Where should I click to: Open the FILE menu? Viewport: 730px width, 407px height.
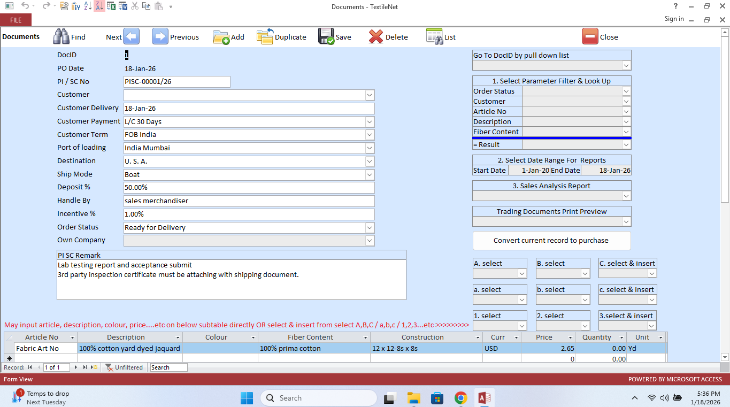[16, 19]
